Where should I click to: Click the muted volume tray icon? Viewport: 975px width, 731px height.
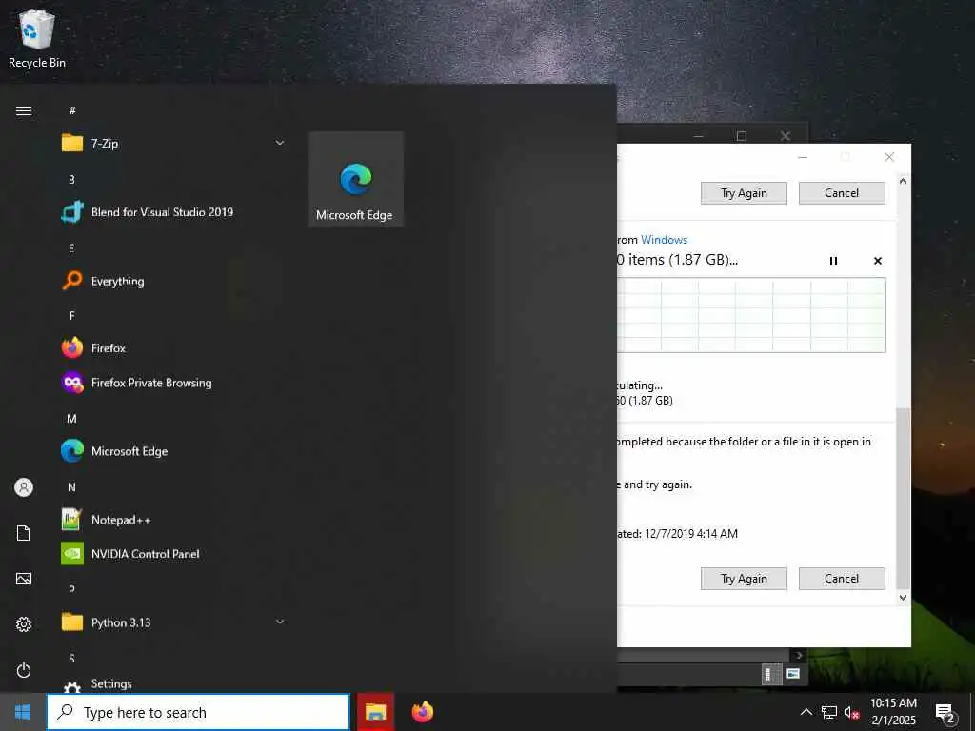click(x=852, y=712)
